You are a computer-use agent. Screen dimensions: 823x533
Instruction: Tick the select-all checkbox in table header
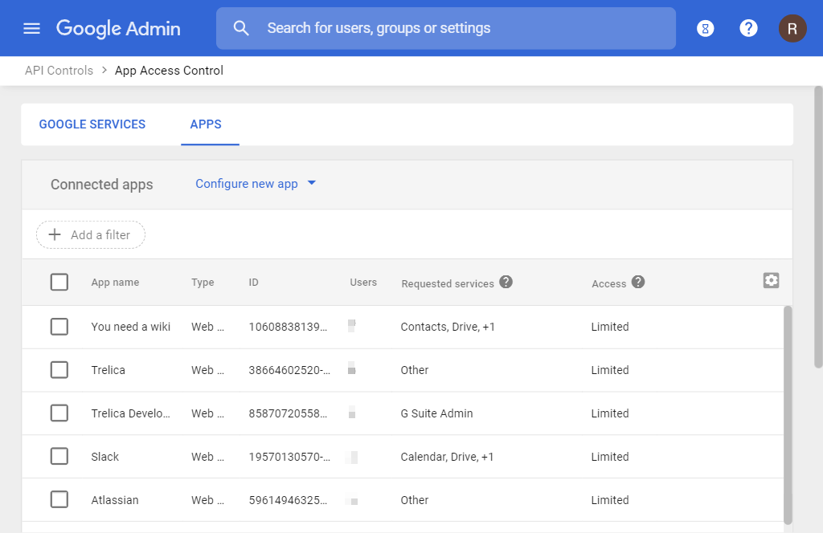pyautogui.click(x=59, y=283)
